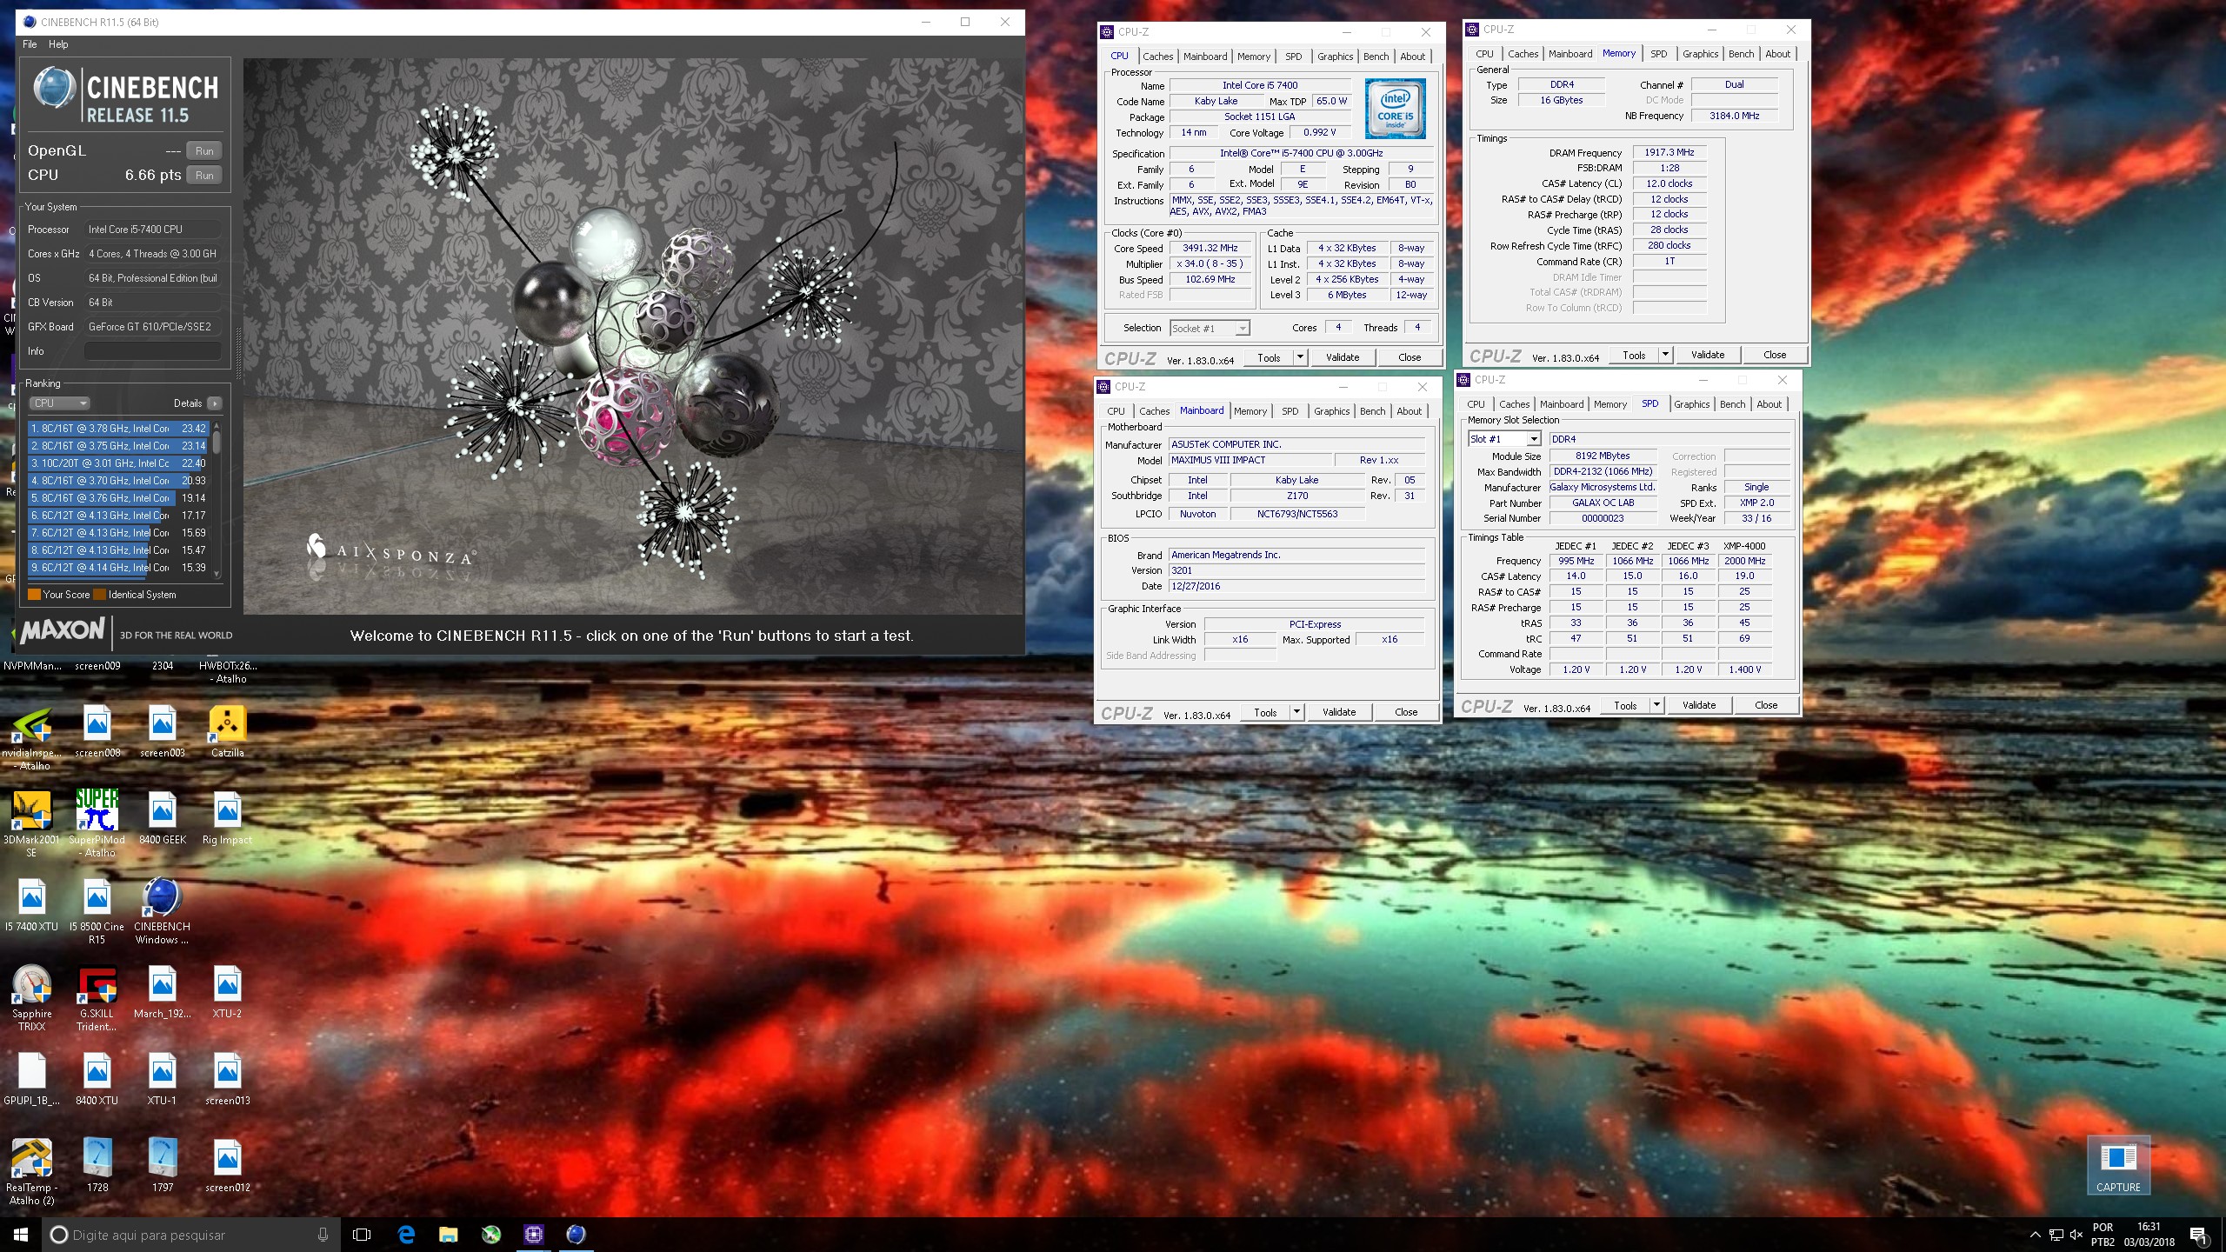Image resolution: width=2226 pixels, height=1252 pixels.
Task: Show hidden system tray icons chevron
Action: tap(2036, 1235)
